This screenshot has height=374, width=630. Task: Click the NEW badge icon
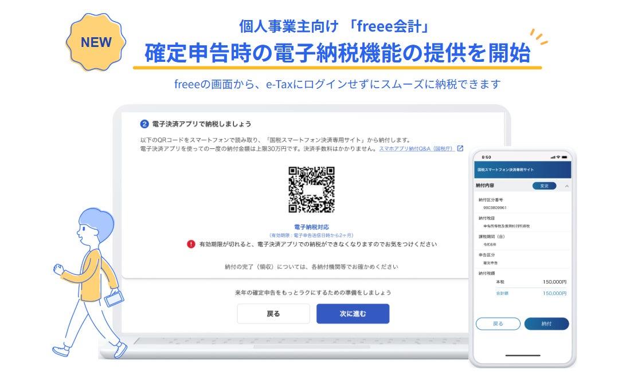[96, 42]
